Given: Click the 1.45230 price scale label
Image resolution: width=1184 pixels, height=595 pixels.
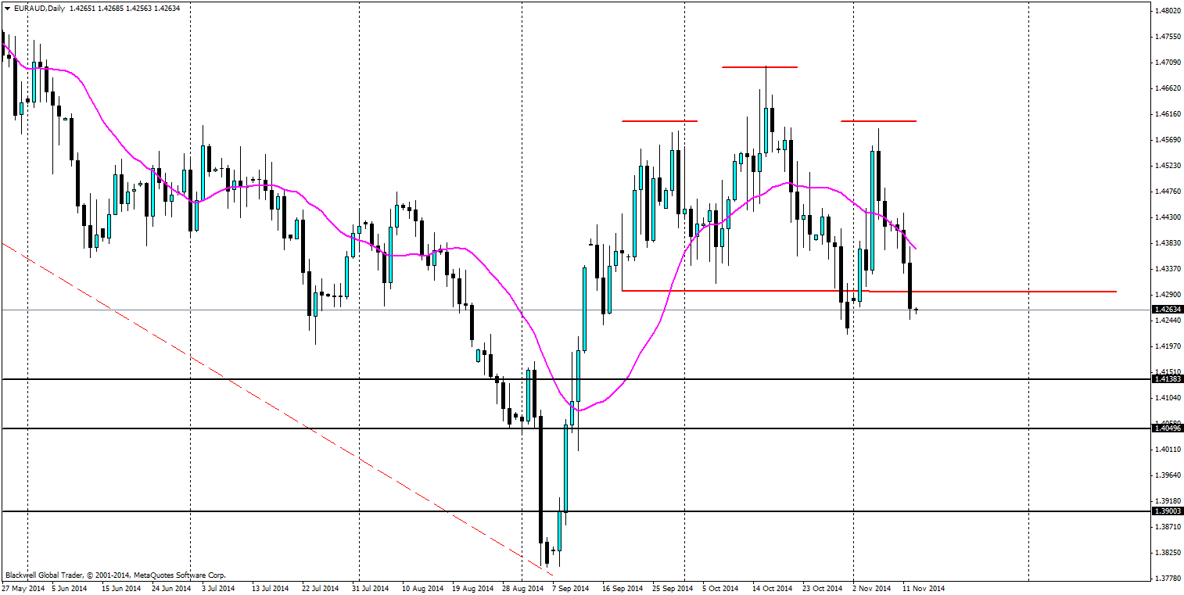Looking at the screenshot, I should tap(1167, 166).
